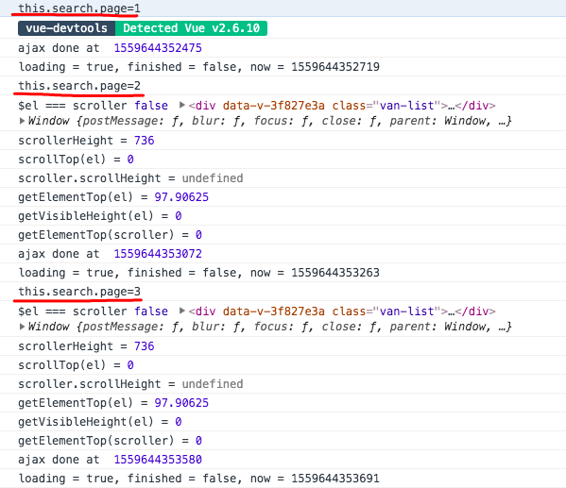Screen dimensions: 566x488
Task: Click the timestamp 1559644353580
Action: point(158,460)
